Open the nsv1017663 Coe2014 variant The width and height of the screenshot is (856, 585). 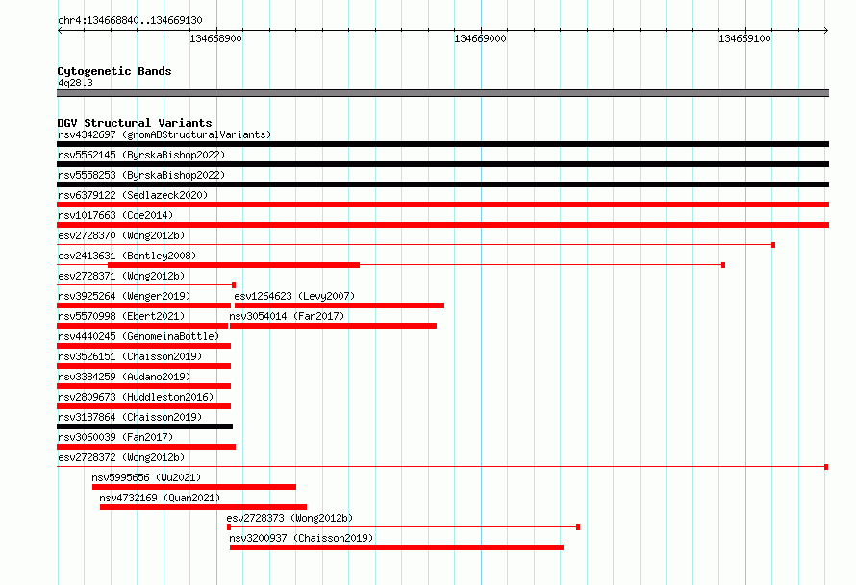click(115, 215)
